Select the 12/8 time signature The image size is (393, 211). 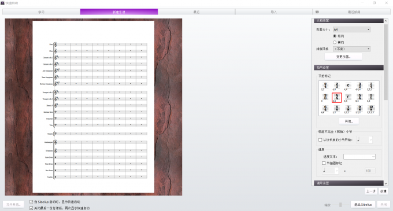371,109
